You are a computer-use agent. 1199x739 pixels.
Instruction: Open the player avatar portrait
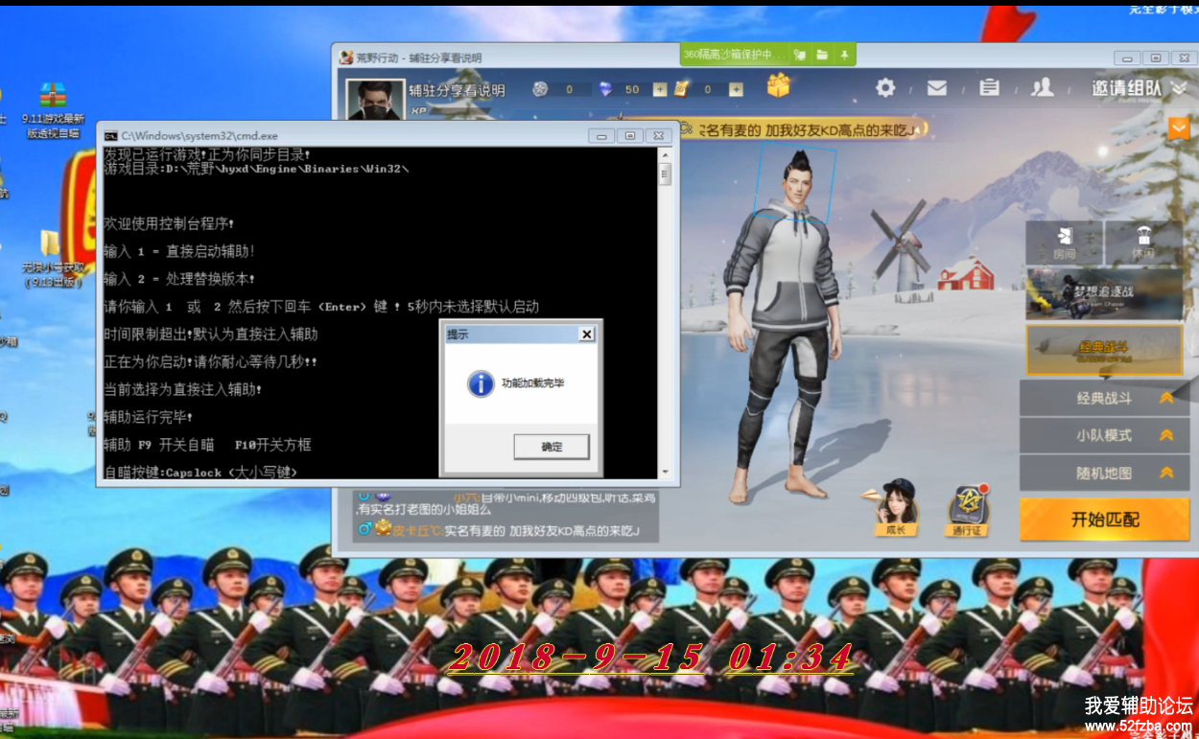point(374,100)
